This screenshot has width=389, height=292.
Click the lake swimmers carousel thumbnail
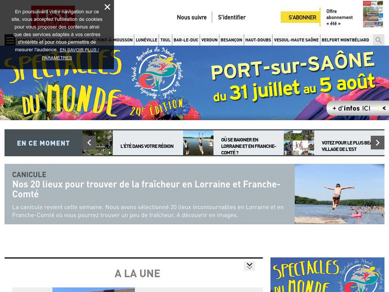coord(198,143)
